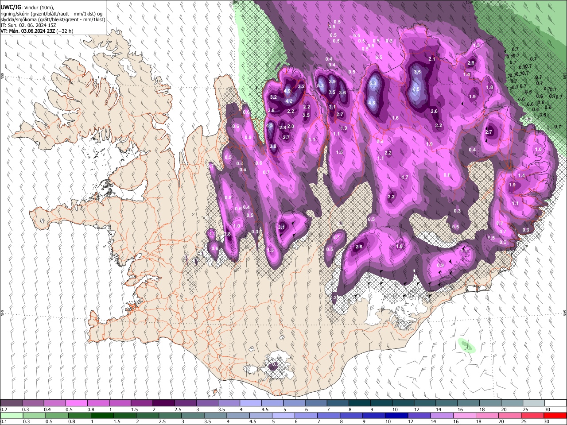Click the 0.9 precipitation value on the map
Viewport: 567px width, 425px height.
click(248, 138)
